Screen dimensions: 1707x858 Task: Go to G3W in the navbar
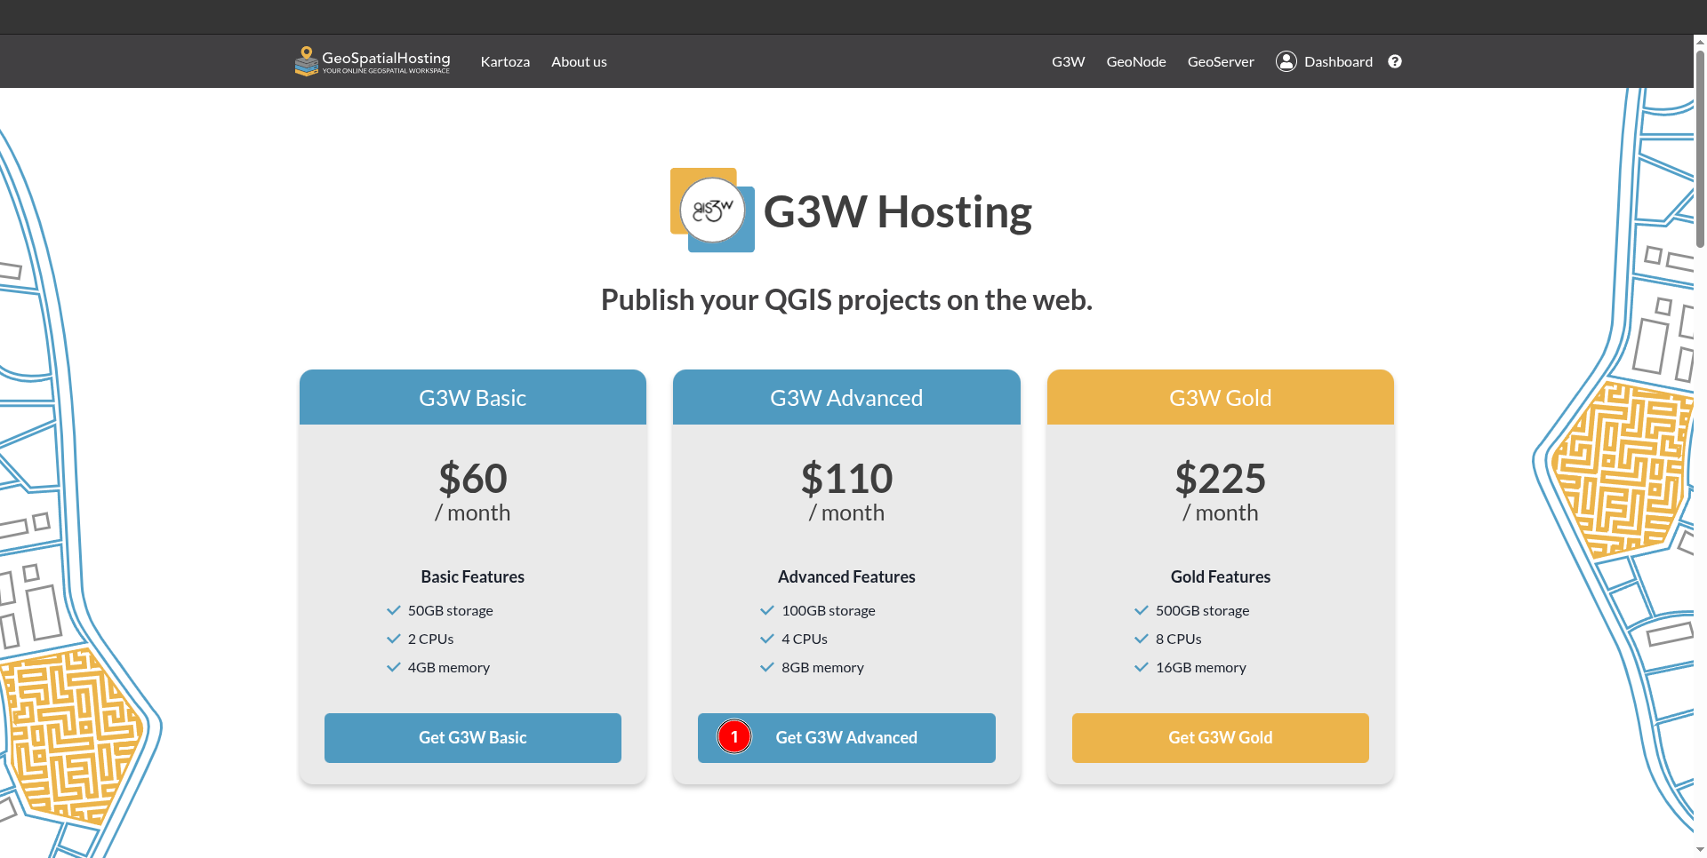[1068, 61]
